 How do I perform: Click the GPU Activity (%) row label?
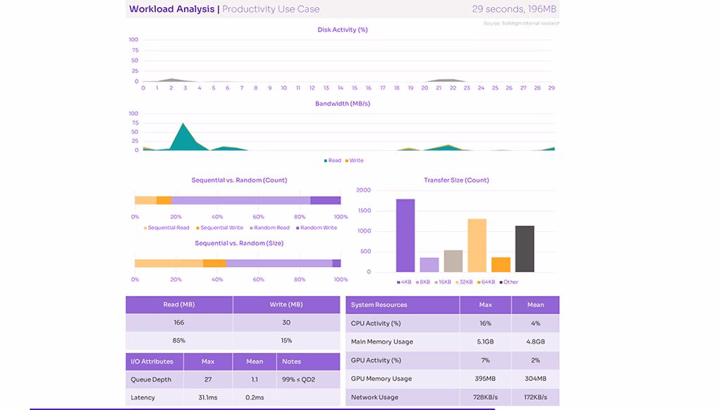[x=376, y=360]
